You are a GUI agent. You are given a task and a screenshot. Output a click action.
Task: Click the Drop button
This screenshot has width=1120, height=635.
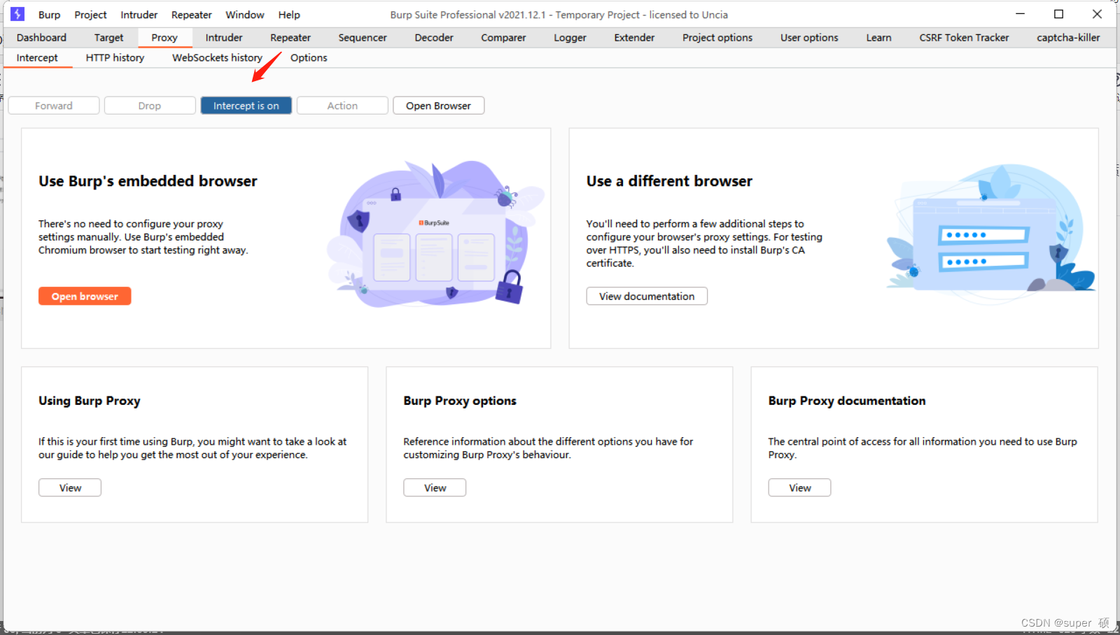(150, 106)
